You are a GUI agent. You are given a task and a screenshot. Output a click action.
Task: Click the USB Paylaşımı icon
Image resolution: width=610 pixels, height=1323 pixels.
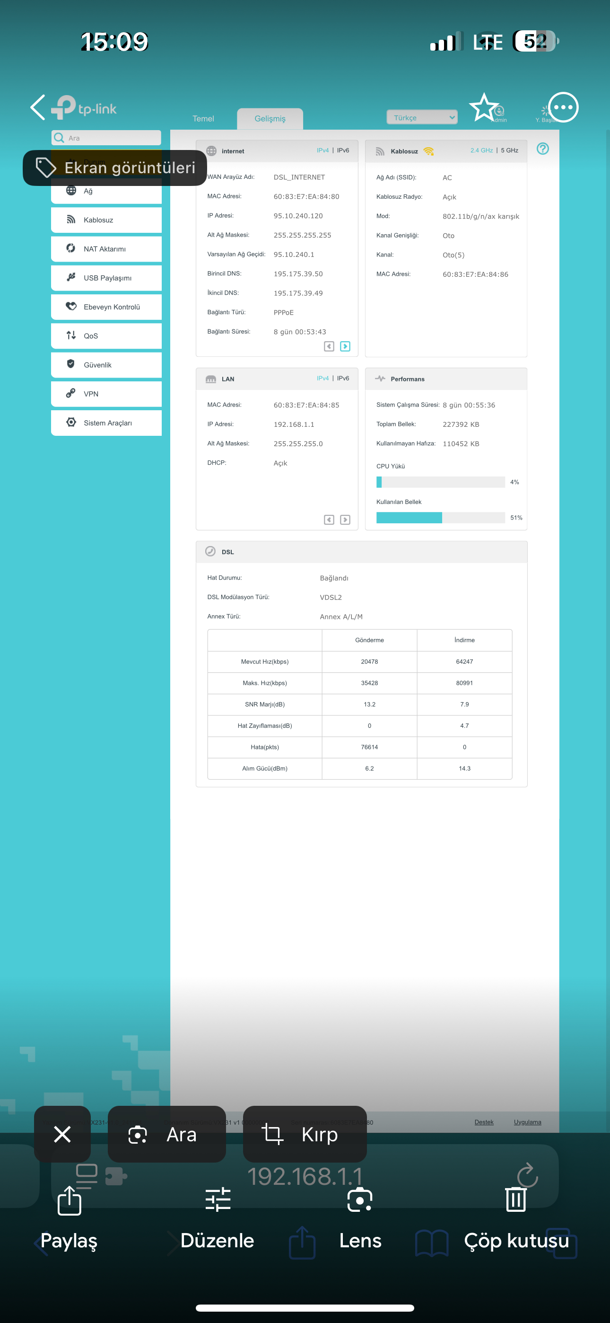coord(71,277)
